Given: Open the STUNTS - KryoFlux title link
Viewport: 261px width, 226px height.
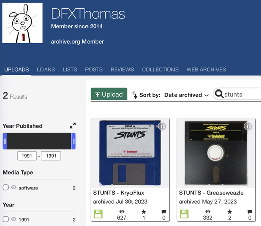Looking at the screenshot, I should click(118, 193).
